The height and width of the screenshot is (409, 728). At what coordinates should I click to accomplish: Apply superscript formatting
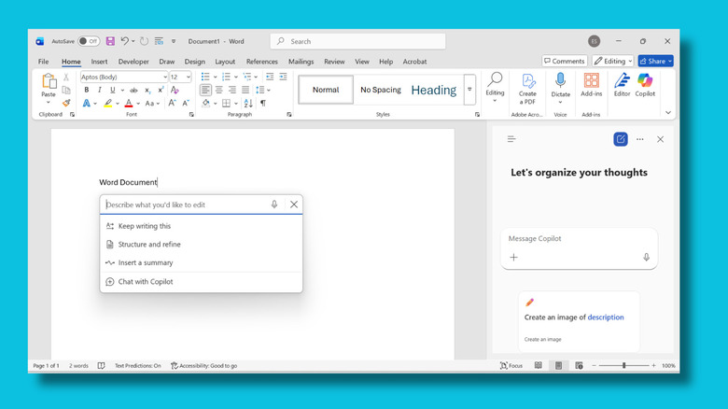(161, 91)
